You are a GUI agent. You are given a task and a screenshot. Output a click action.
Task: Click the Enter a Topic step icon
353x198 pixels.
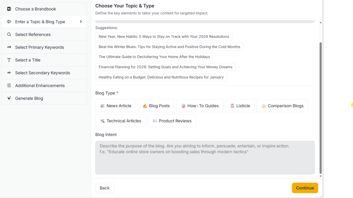9,22
